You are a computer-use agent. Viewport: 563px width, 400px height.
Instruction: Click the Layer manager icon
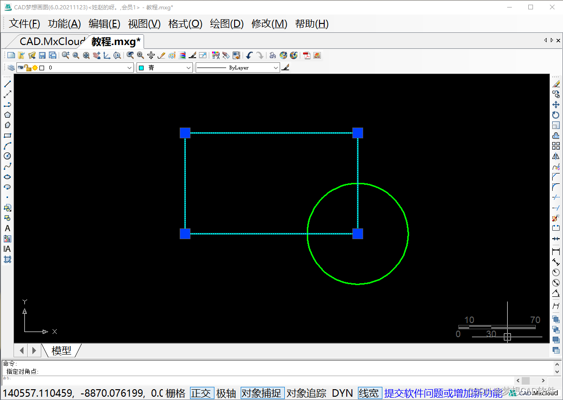tap(11, 68)
